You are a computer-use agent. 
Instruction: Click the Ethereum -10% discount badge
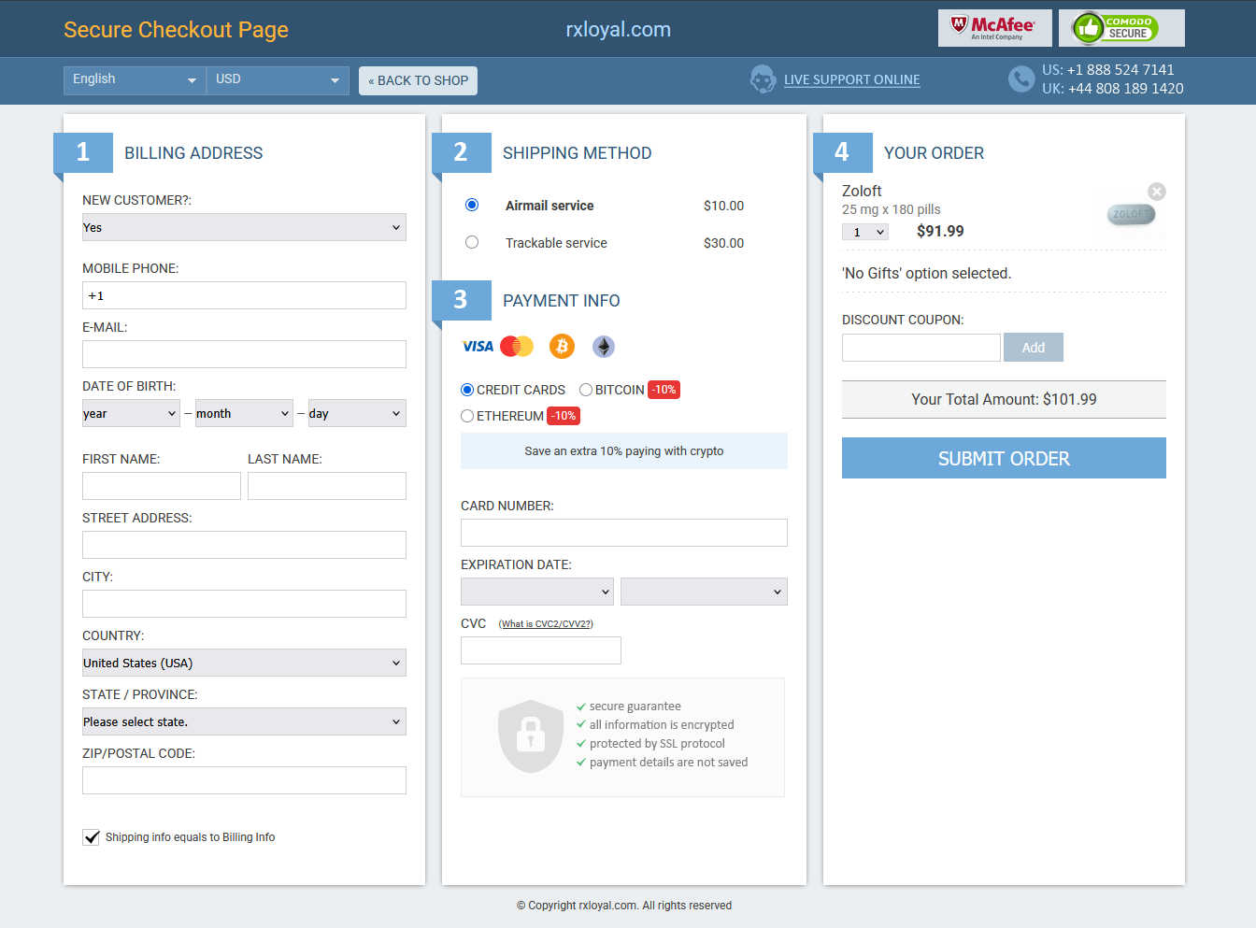tap(564, 416)
